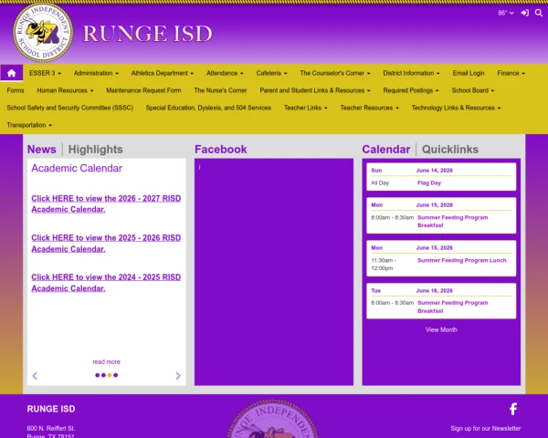Select the fourth news carousel dot

coord(116,375)
